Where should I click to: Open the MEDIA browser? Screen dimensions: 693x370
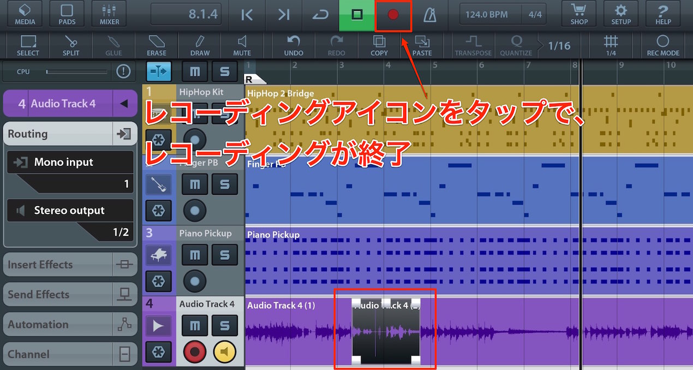[25, 14]
